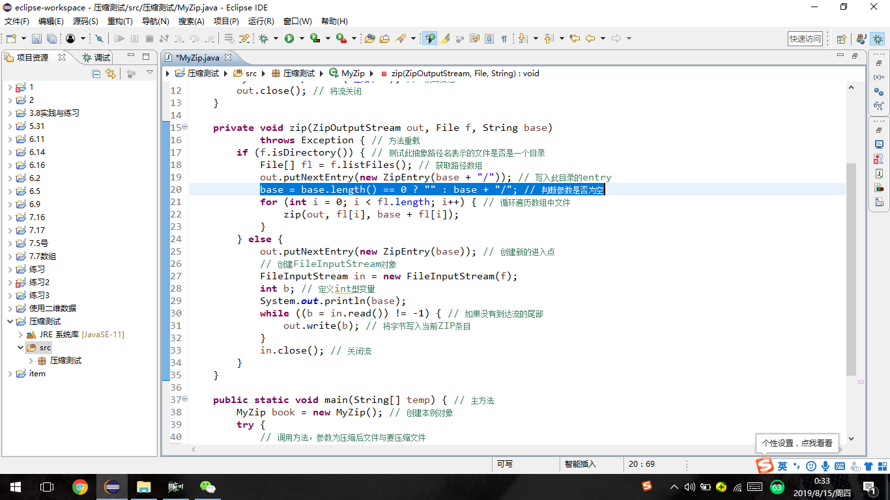Click the green Run button icon
Screen dimensions: 890x500
pyautogui.click(x=289, y=38)
